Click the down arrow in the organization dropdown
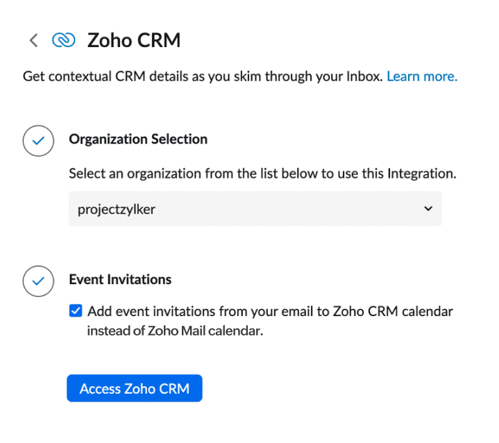The image size is (499, 443). [428, 209]
